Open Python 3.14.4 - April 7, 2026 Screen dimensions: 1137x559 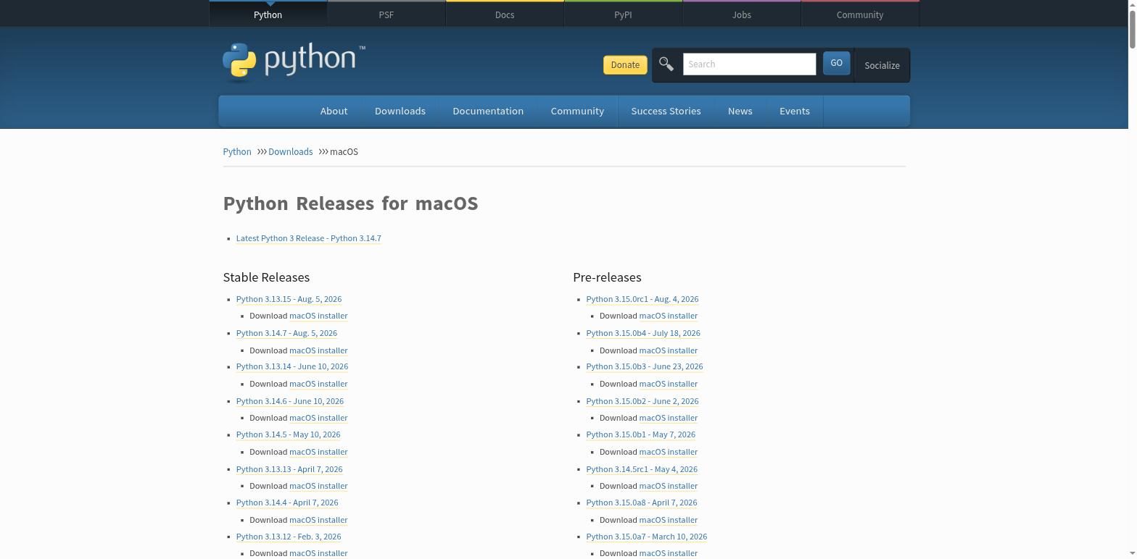(287, 503)
